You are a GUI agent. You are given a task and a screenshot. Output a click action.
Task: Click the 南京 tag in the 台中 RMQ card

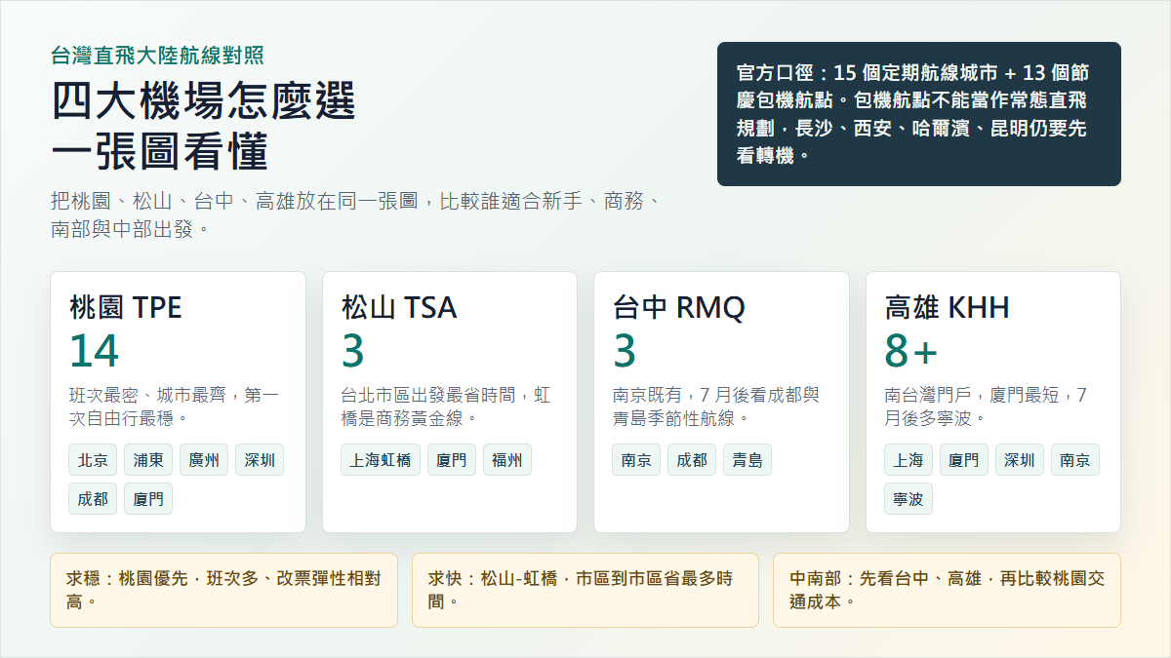pos(636,460)
